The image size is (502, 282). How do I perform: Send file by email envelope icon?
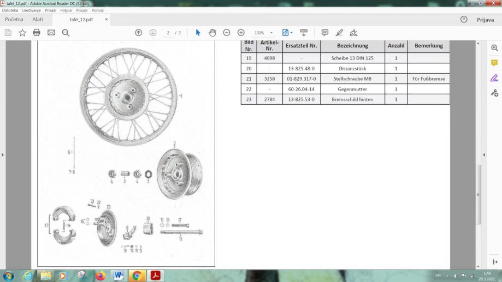[51, 33]
